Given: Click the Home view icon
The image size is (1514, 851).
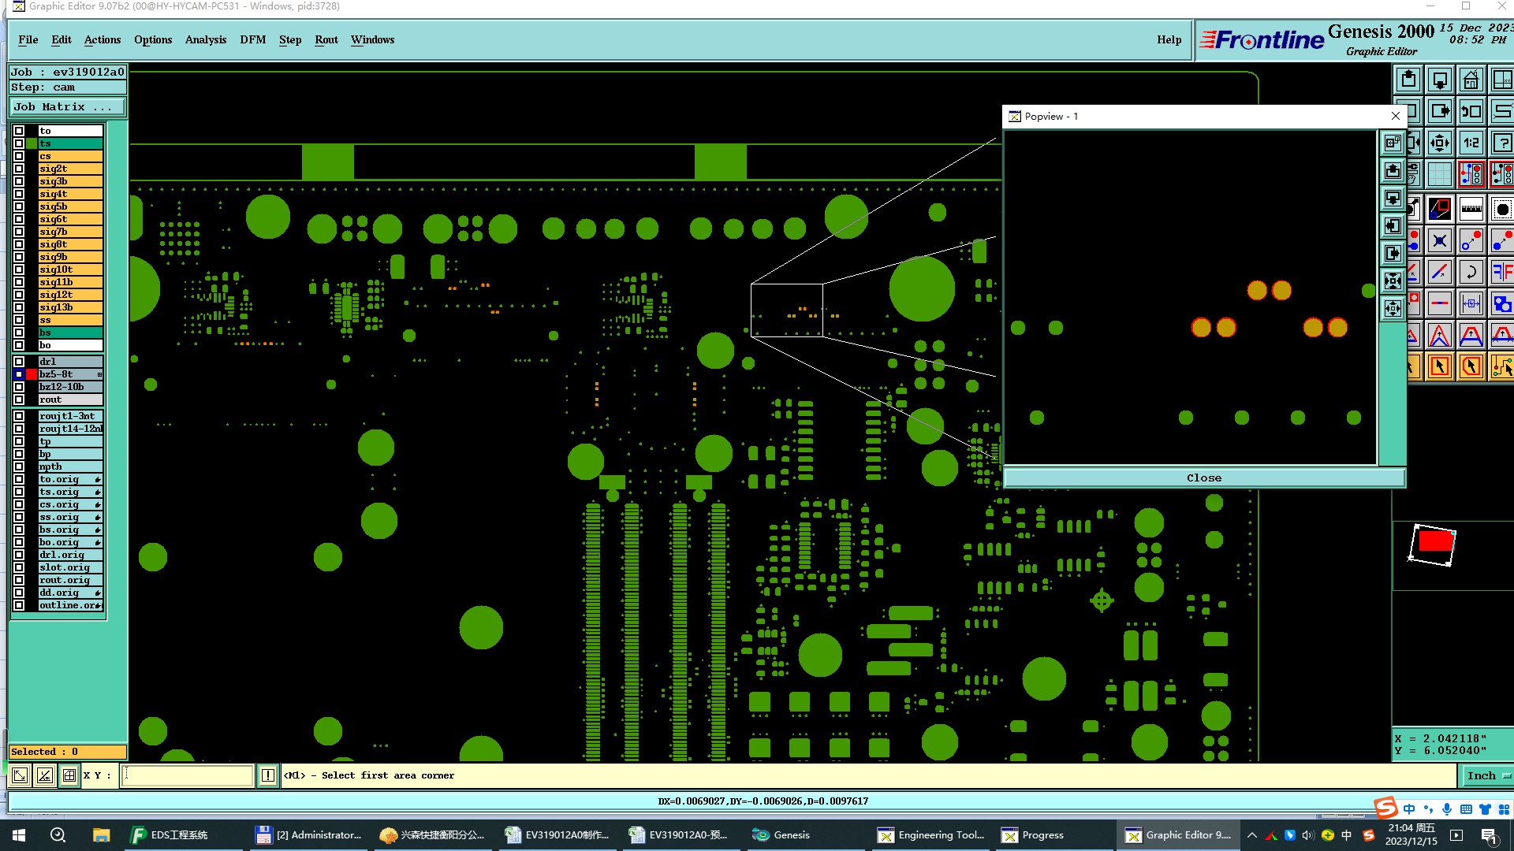Looking at the screenshot, I should 1471,80.
